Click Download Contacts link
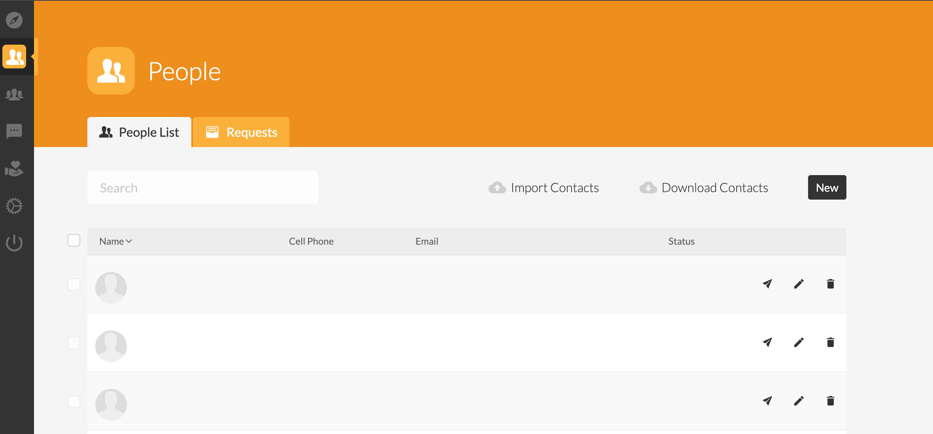This screenshot has width=933, height=434. click(x=704, y=188)
